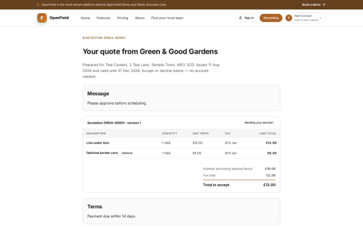Click the Tax total £2.00 value

271,175
